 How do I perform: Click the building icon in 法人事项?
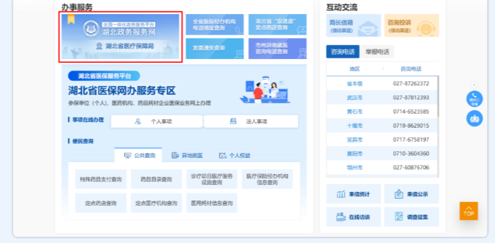233,121
